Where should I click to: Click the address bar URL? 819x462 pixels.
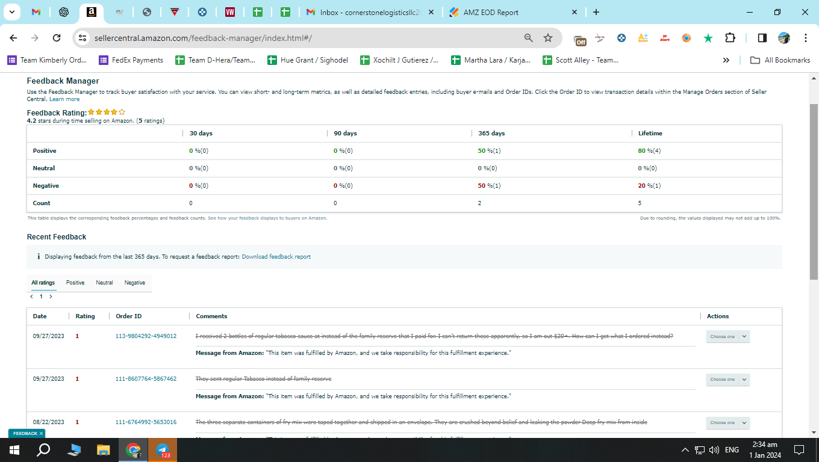(x=203, y=38)
